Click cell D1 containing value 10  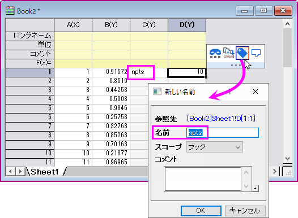[186, 72]
